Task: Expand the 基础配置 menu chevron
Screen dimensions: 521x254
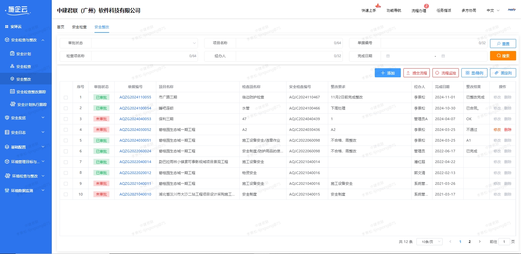Action: click(x=43, y=147)
